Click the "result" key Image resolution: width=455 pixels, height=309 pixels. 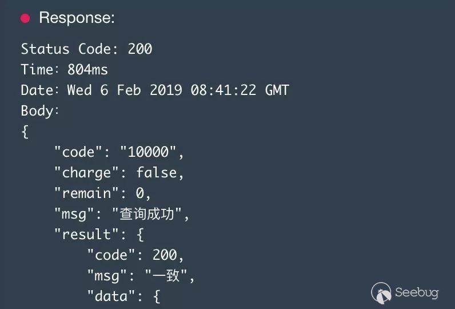coord(82,235)
